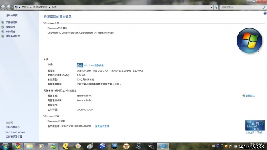Viewport: 267px width, 150px height.
Task: Open the recent pages arrow beside Forward
Action: [12, 7]
